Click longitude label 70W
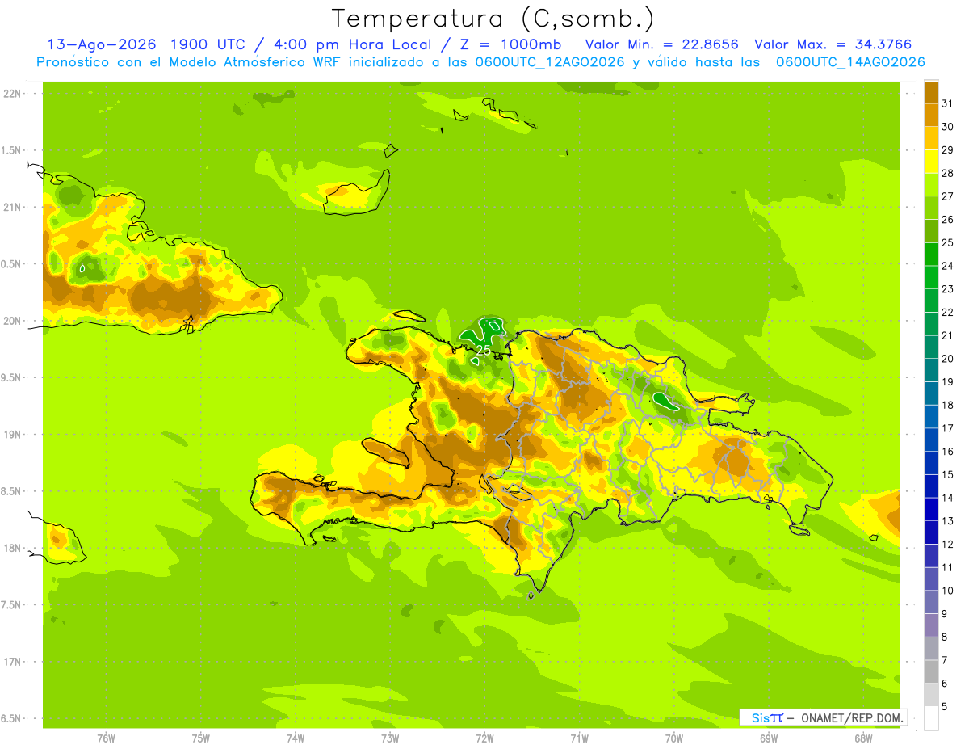The height and width of the screenshot is (749, 969). coord(674,738)
